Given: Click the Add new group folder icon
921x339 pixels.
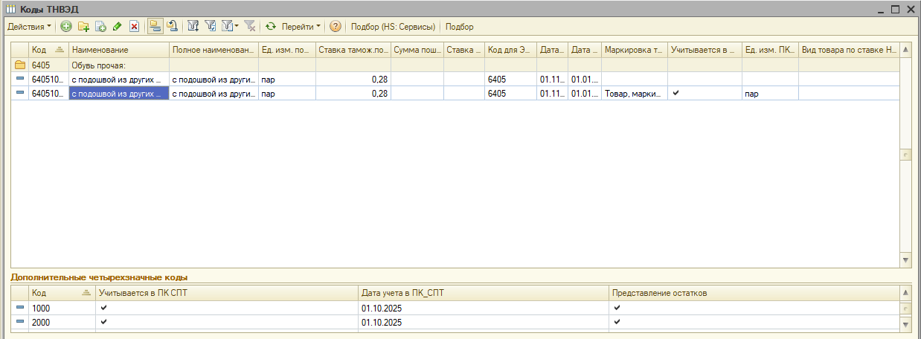Looking at the screenshot, I should click(x=83, y=27).
